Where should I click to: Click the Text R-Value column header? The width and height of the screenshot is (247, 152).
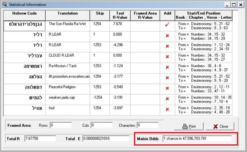click(x=120, y=15)
